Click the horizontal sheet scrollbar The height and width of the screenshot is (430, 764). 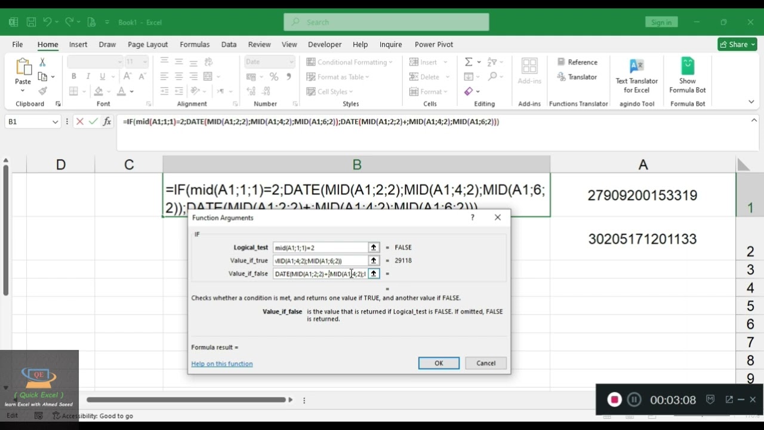tap(186, 400)
